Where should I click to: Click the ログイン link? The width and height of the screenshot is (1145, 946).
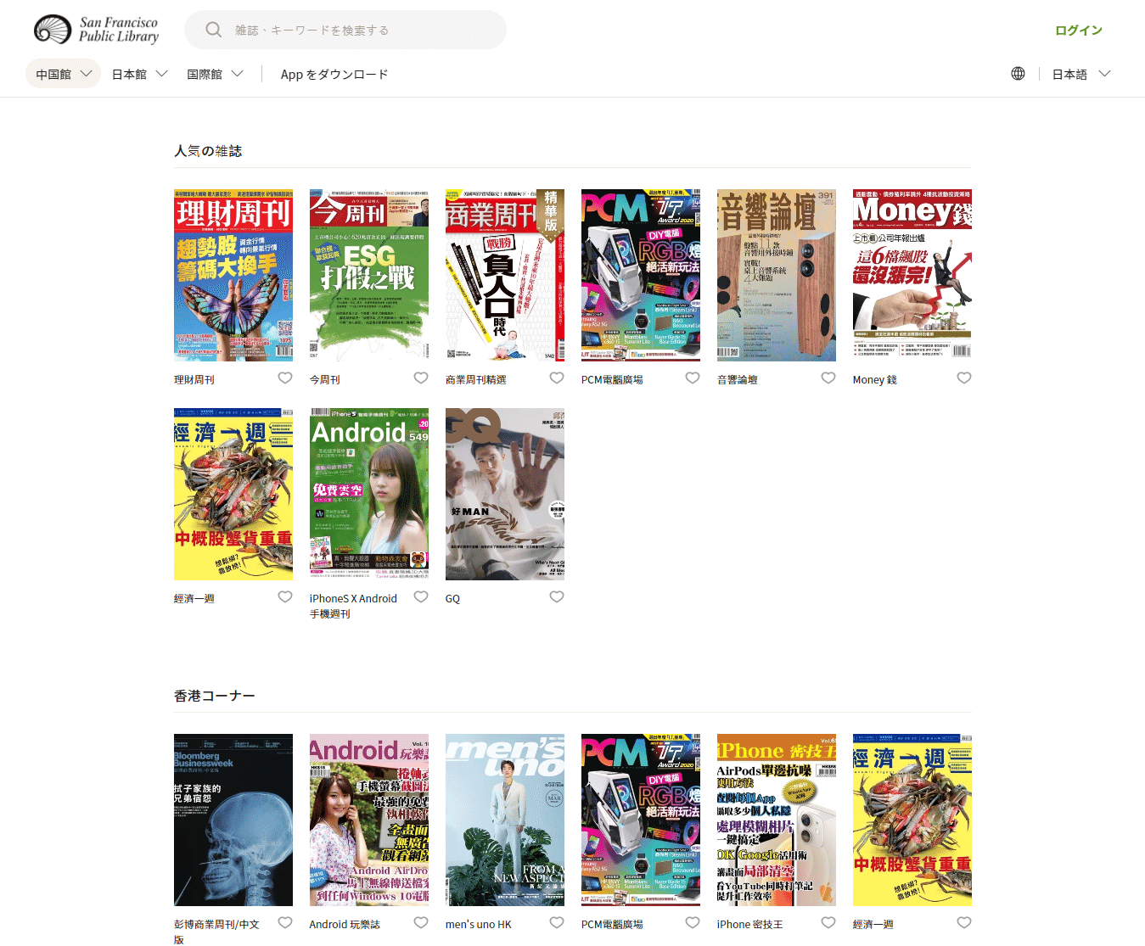[1078, 29]
